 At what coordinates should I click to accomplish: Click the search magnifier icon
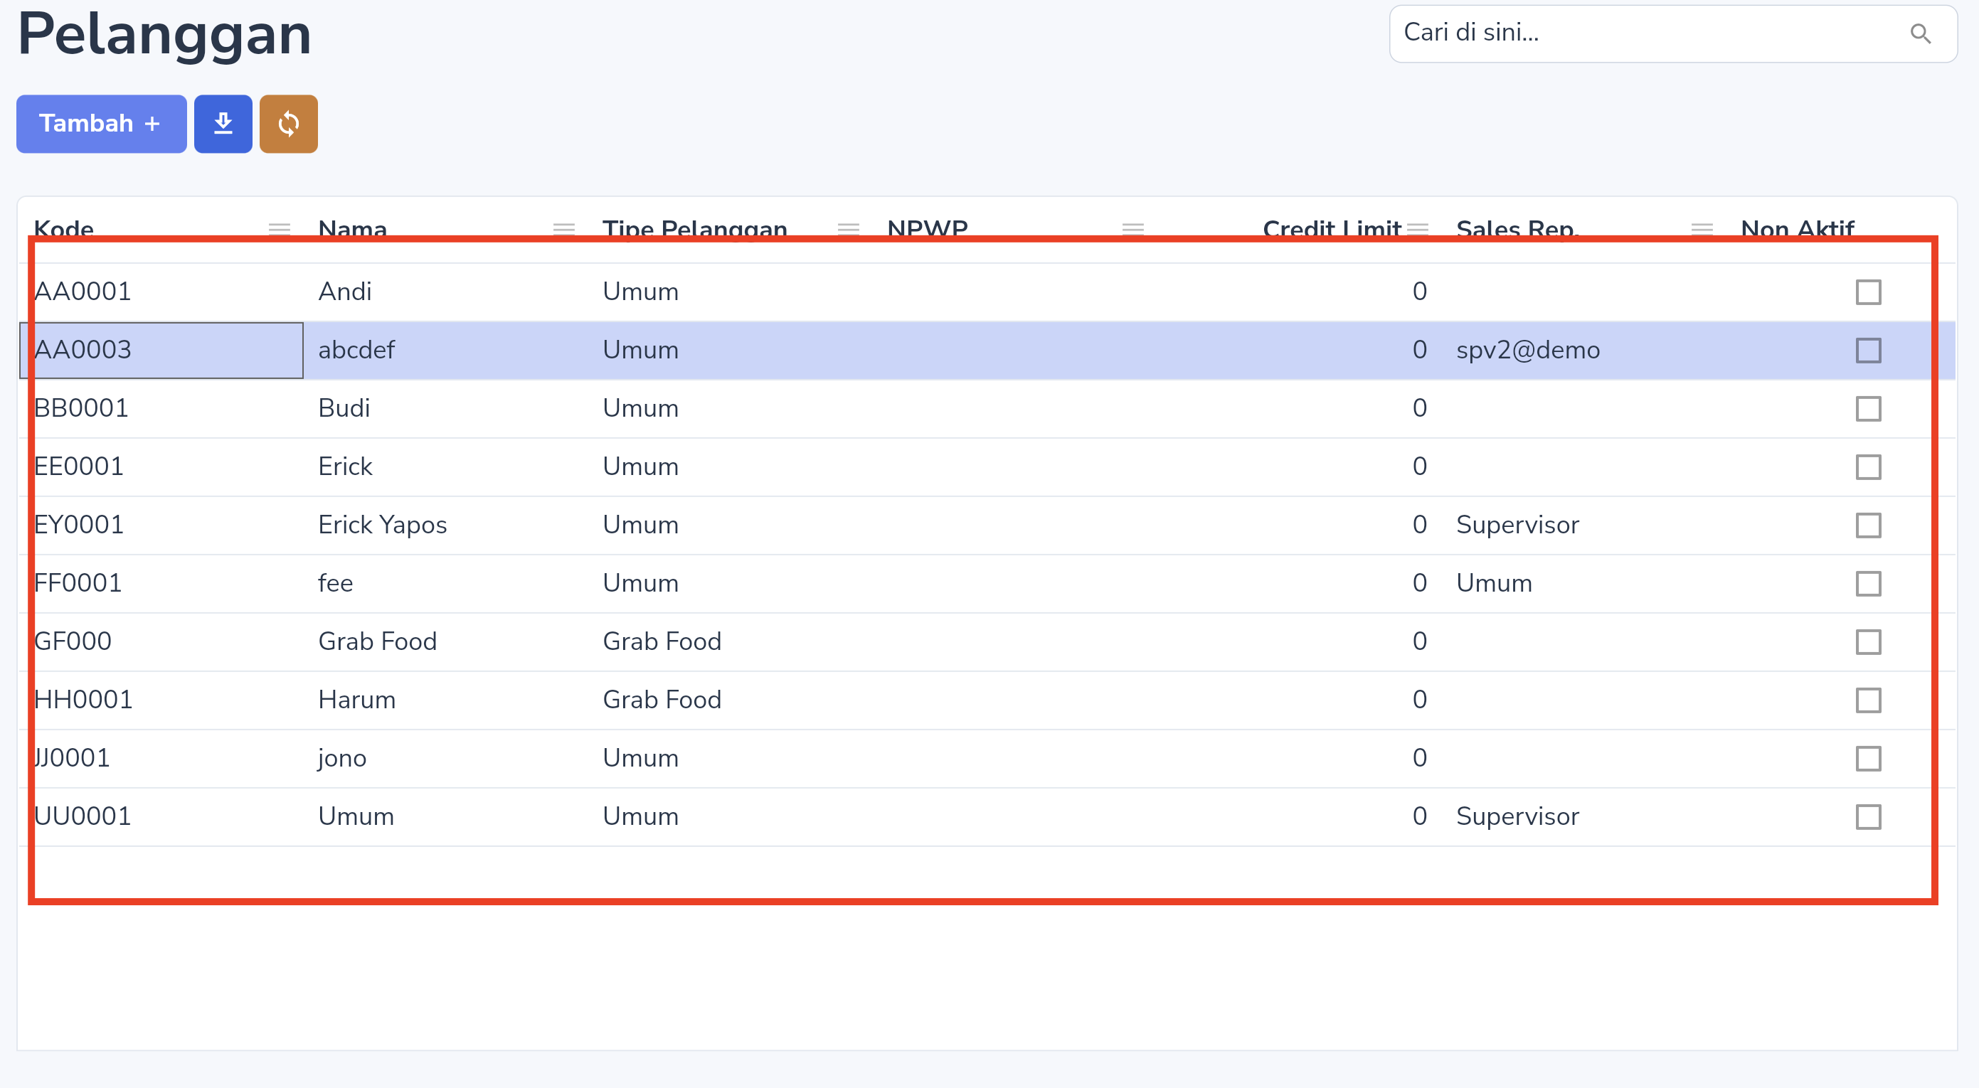tap(1920, 34)
